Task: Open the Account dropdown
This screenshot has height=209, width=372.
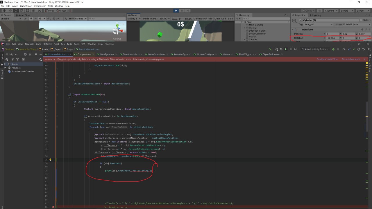Action: tap(331, 10)
